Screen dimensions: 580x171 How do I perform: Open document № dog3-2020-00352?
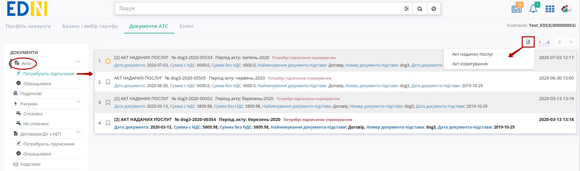(192, 98)
